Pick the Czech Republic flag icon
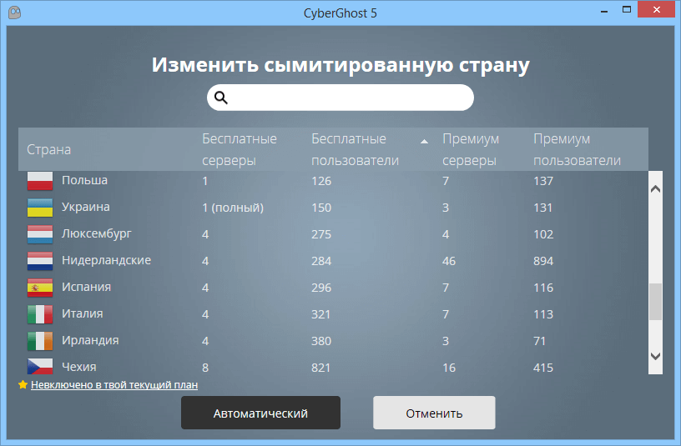Viewport: 681px width, 446px height. [x=40, y=367]
